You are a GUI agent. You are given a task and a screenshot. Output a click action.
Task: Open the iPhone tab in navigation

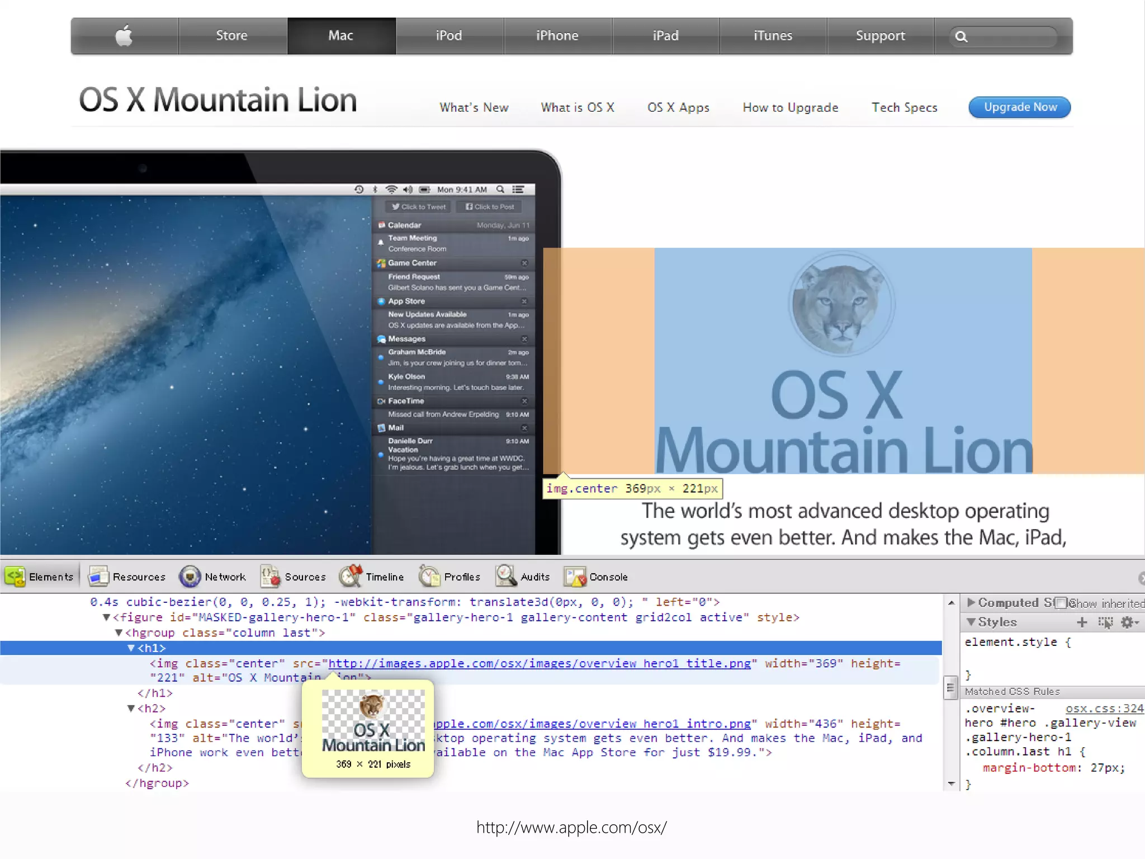(x=557, y=36)
